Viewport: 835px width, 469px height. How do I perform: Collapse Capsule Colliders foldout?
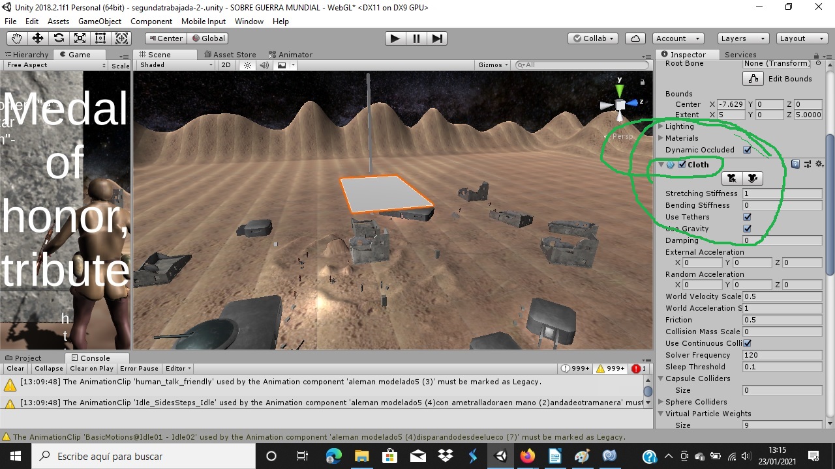pyautogui.click(x=661, y=378)
